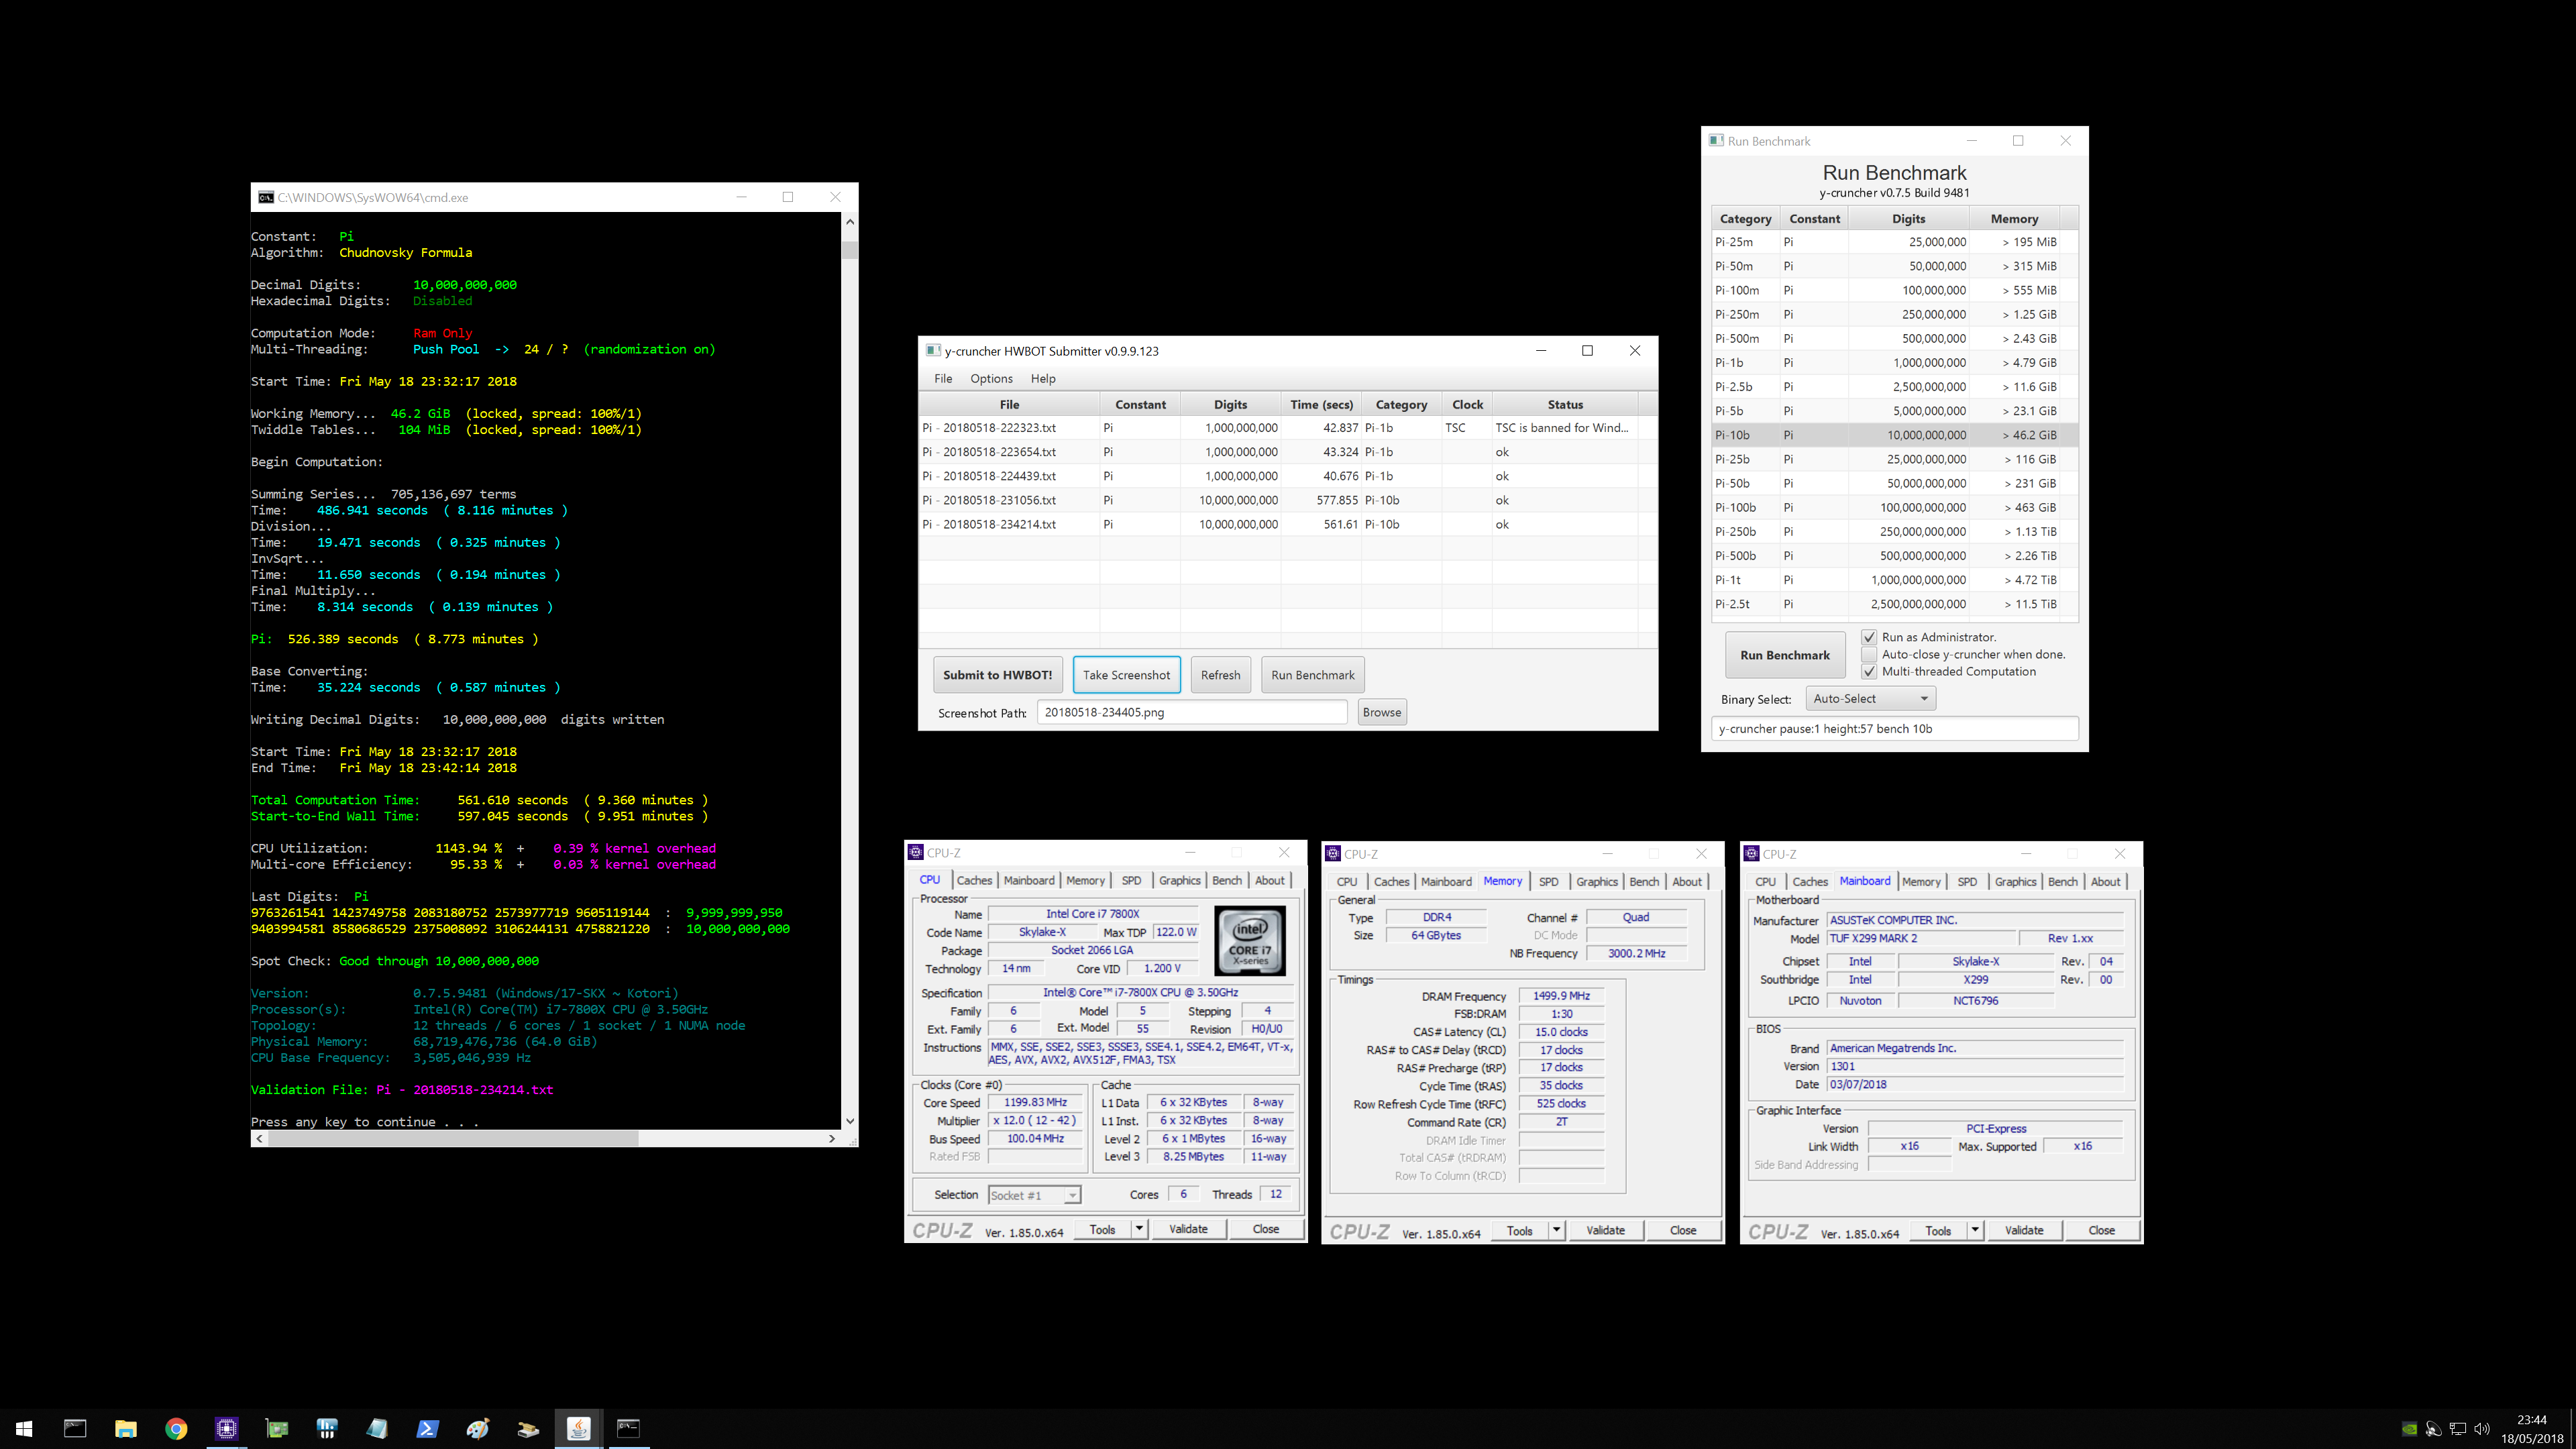
Task: Click the cmd window scroll-down arrow
Action: pyautogui.click(x=849, y=1121)
